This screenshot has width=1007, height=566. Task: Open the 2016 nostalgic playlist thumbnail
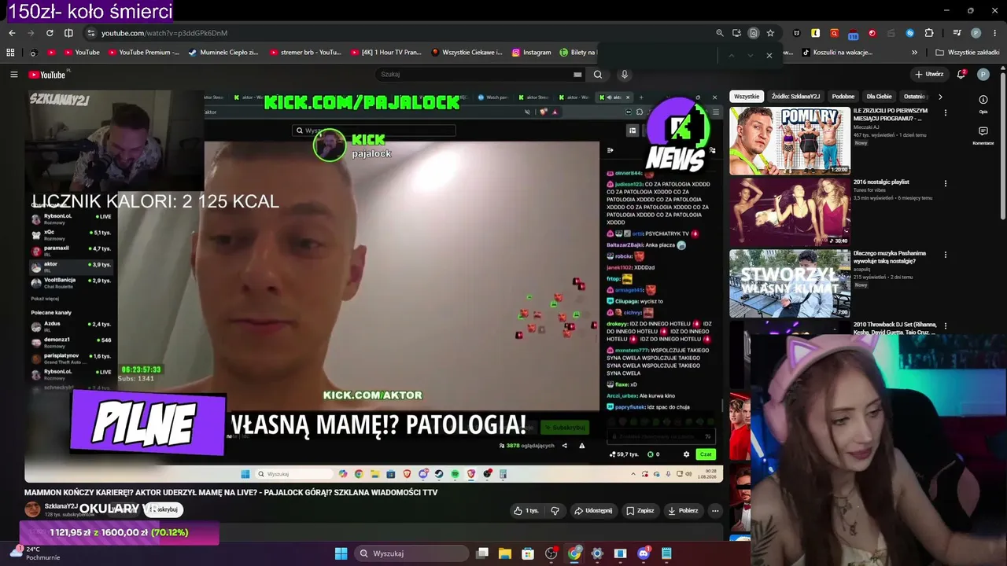[x=790, y=212]
